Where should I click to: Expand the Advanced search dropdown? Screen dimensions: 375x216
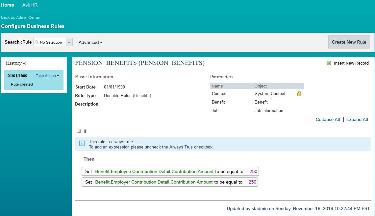90,42
